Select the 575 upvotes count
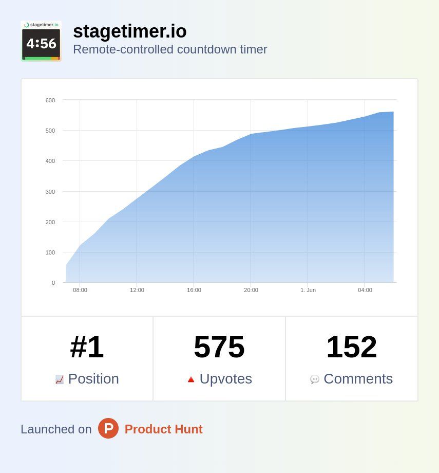The image size is (439, 473). point(219,347)
